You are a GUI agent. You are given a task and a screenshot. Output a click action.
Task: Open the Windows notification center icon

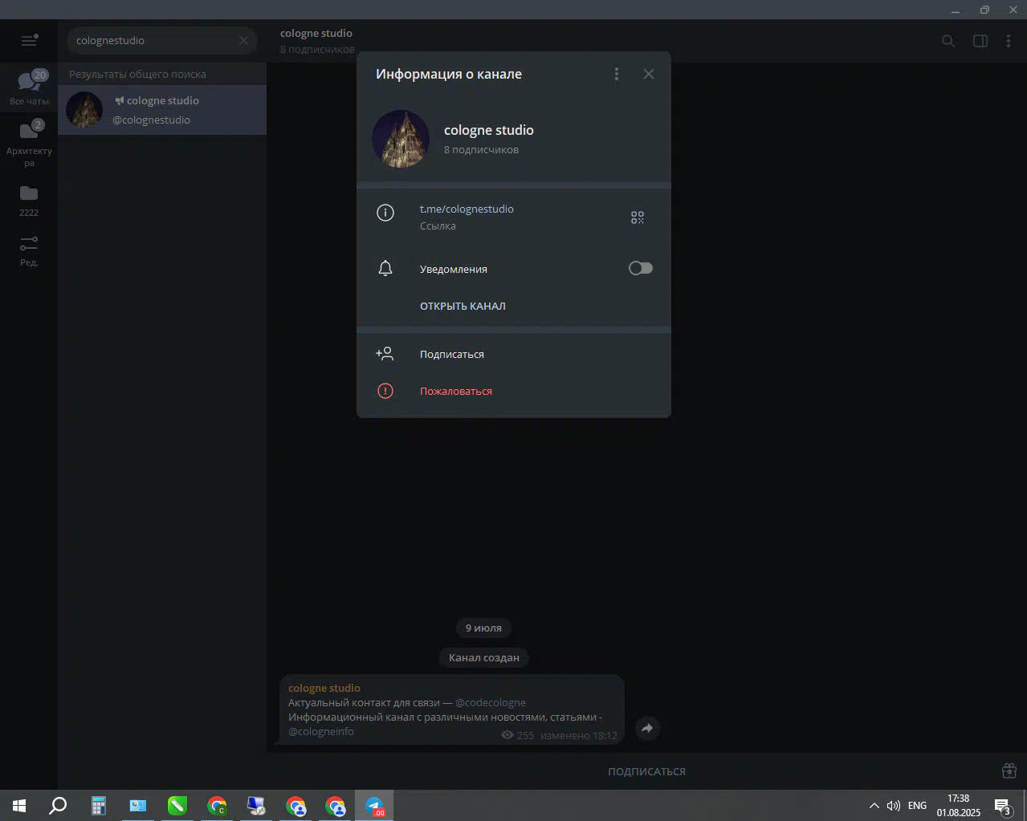click(1003, 807)
